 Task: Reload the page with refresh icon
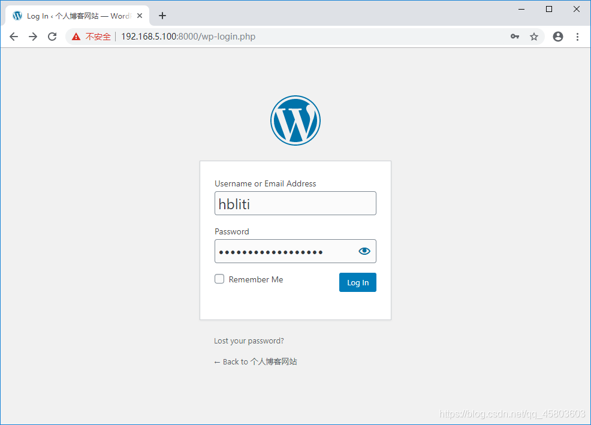(52, 37)
